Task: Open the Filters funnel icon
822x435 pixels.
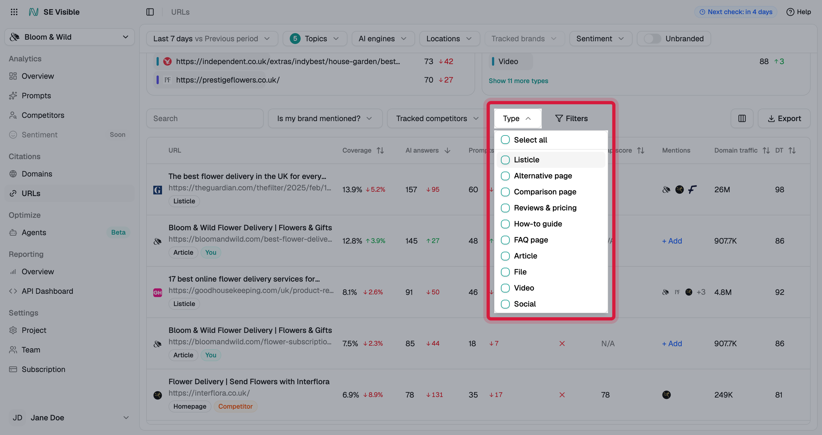Action: 559,119
